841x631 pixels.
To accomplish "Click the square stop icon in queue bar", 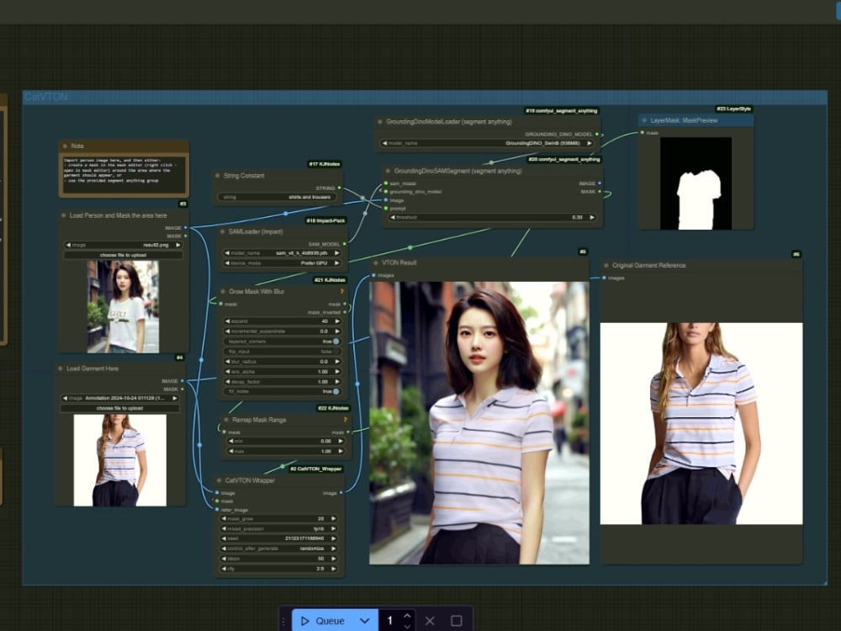I will [457, 621].
